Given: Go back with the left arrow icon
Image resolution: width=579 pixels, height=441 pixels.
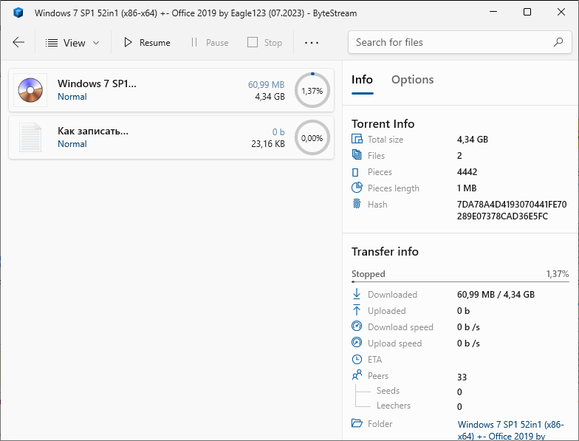Looking at the screenshot, I should click(18, 43).
